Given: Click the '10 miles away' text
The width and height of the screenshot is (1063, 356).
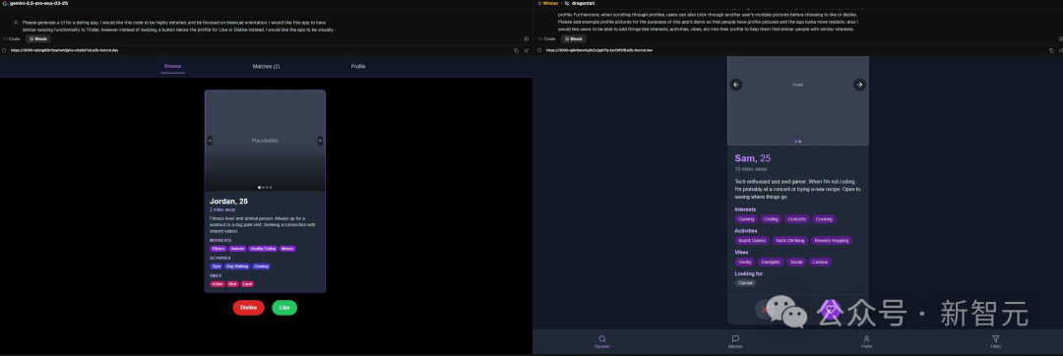Looking at the screenshot, I should click(x=750, y=168).
